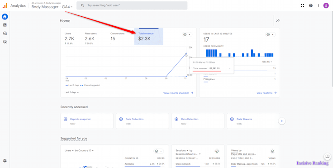Click check icon on Sessions card

coord(217,151)
